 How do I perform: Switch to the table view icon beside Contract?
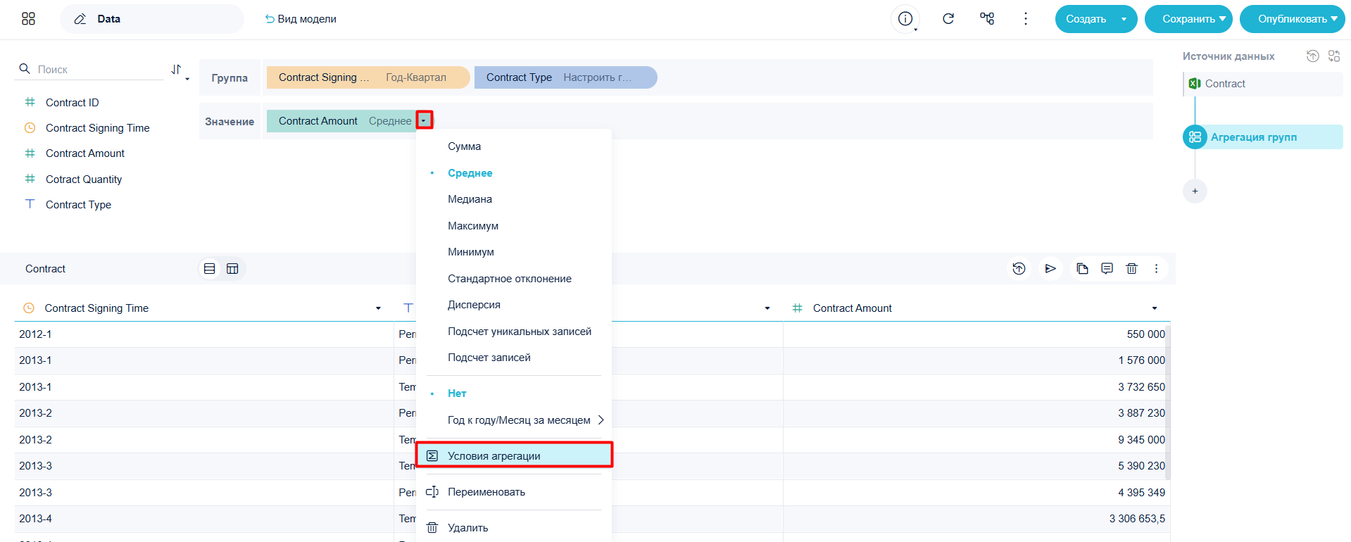pyautogui.click(x=232, y=268)
